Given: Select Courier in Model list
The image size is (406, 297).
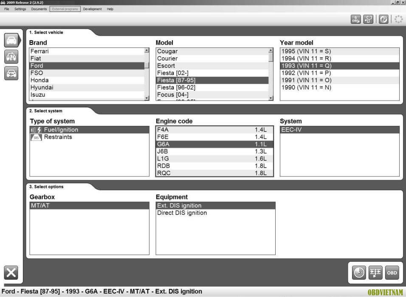Looking at the screenshot, I should (212, 59).
